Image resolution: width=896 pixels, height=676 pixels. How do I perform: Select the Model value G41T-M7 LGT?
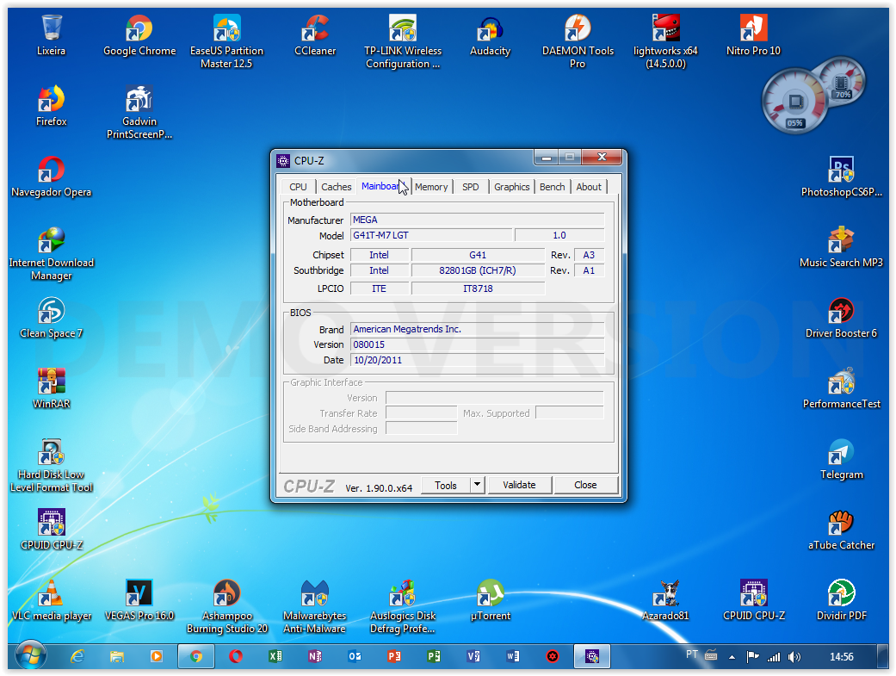pyautogui.click(x=431, y=235)
